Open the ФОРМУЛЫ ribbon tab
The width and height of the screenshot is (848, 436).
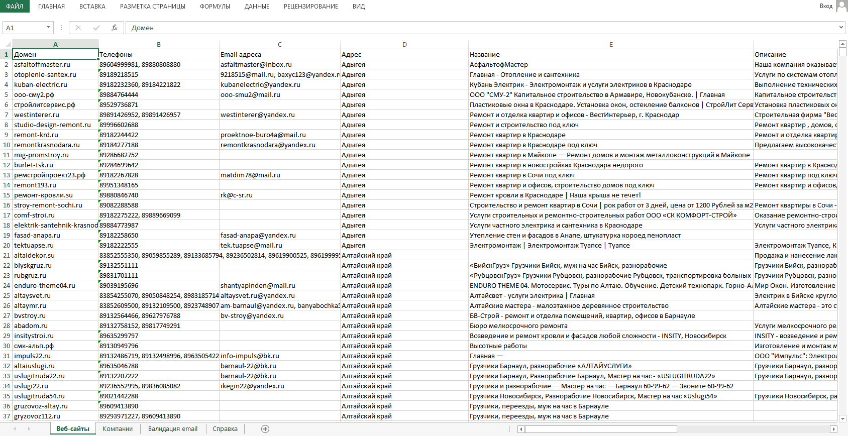pyautogui.click(x=215, y=7)
